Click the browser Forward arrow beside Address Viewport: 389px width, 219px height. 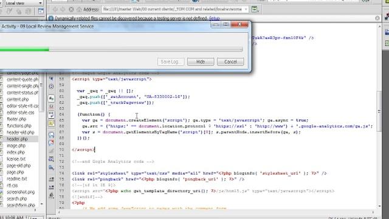(63, 10)
